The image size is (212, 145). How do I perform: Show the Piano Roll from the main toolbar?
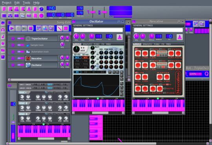[16, 16]
